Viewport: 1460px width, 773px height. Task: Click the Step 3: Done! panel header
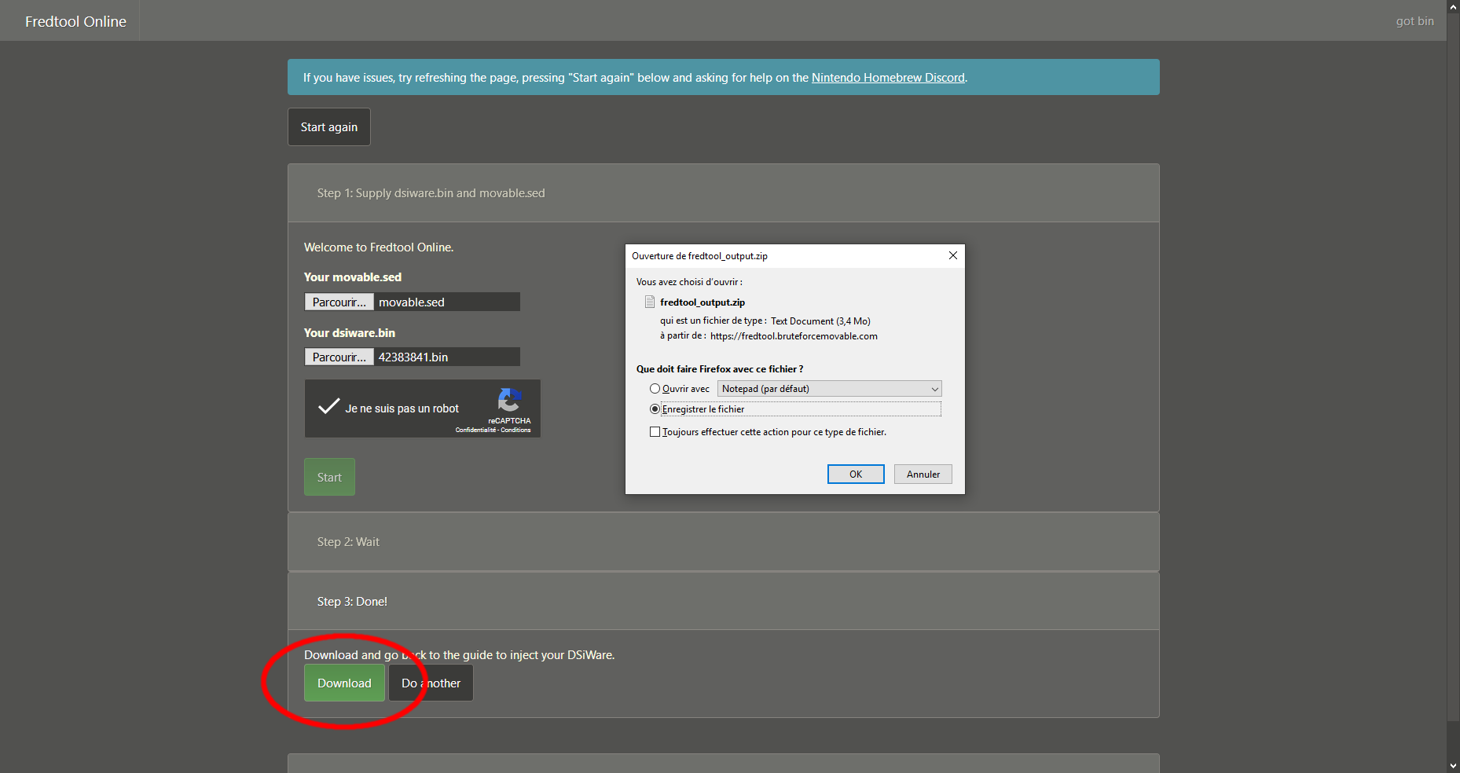pos(724,602)
